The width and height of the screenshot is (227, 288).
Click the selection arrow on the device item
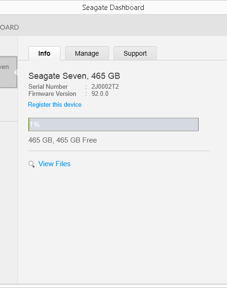[x=15, y=72]
